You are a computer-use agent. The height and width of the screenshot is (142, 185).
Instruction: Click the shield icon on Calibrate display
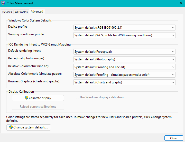(26, 98)
